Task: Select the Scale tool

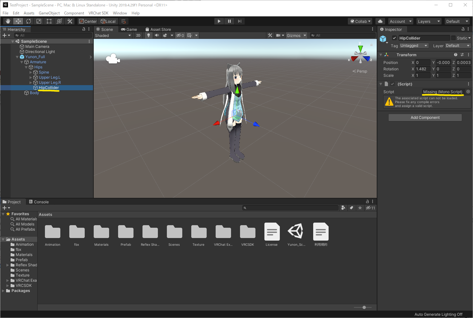Action: [x=39, y=21]
